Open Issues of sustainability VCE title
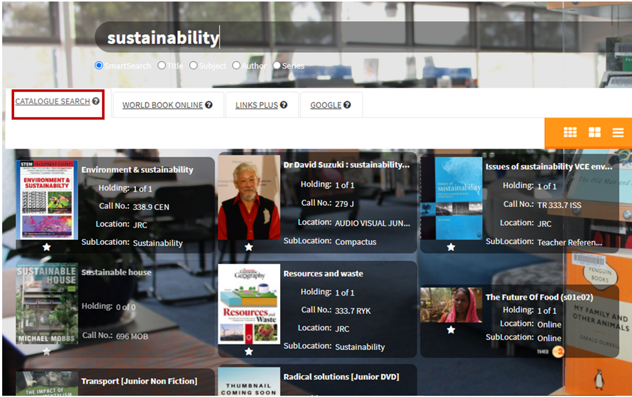This screenshot has width=632, height=397. [549, 166]
